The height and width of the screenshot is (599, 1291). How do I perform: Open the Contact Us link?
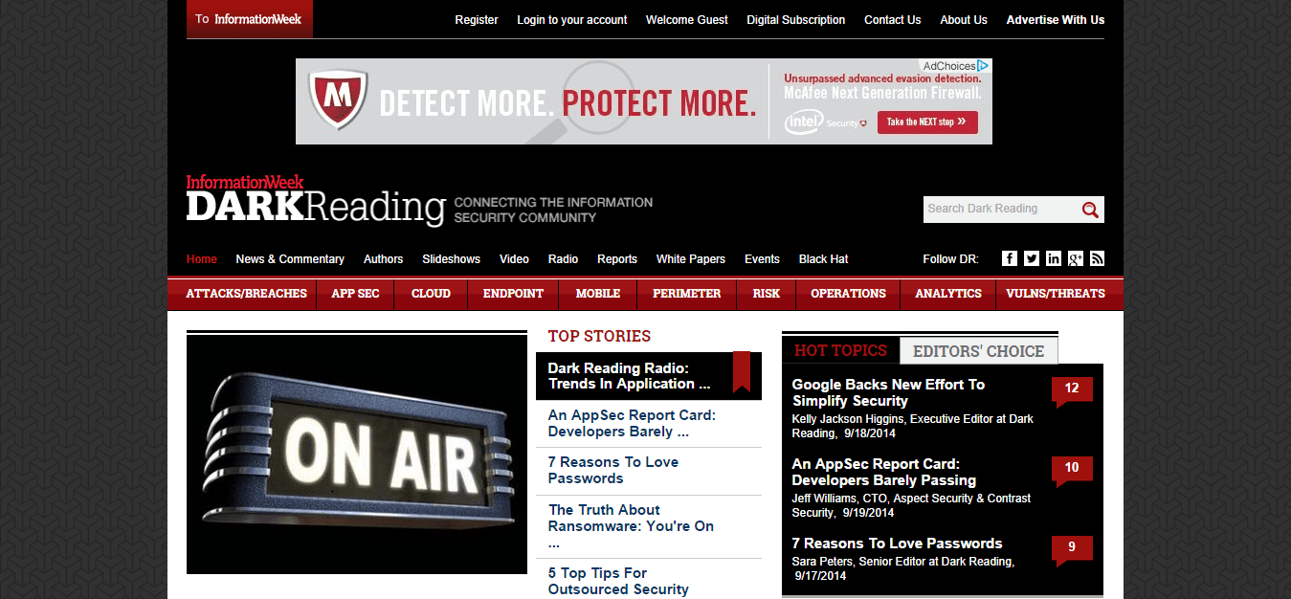click(893, 20)
